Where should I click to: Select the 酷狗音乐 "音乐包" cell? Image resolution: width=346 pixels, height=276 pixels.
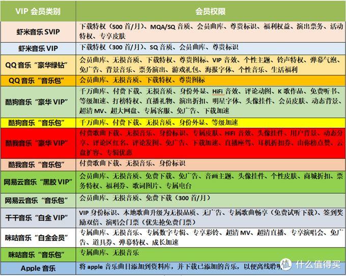coord(38,123)
